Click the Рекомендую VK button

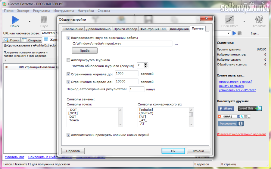click(x=231, y=123)
